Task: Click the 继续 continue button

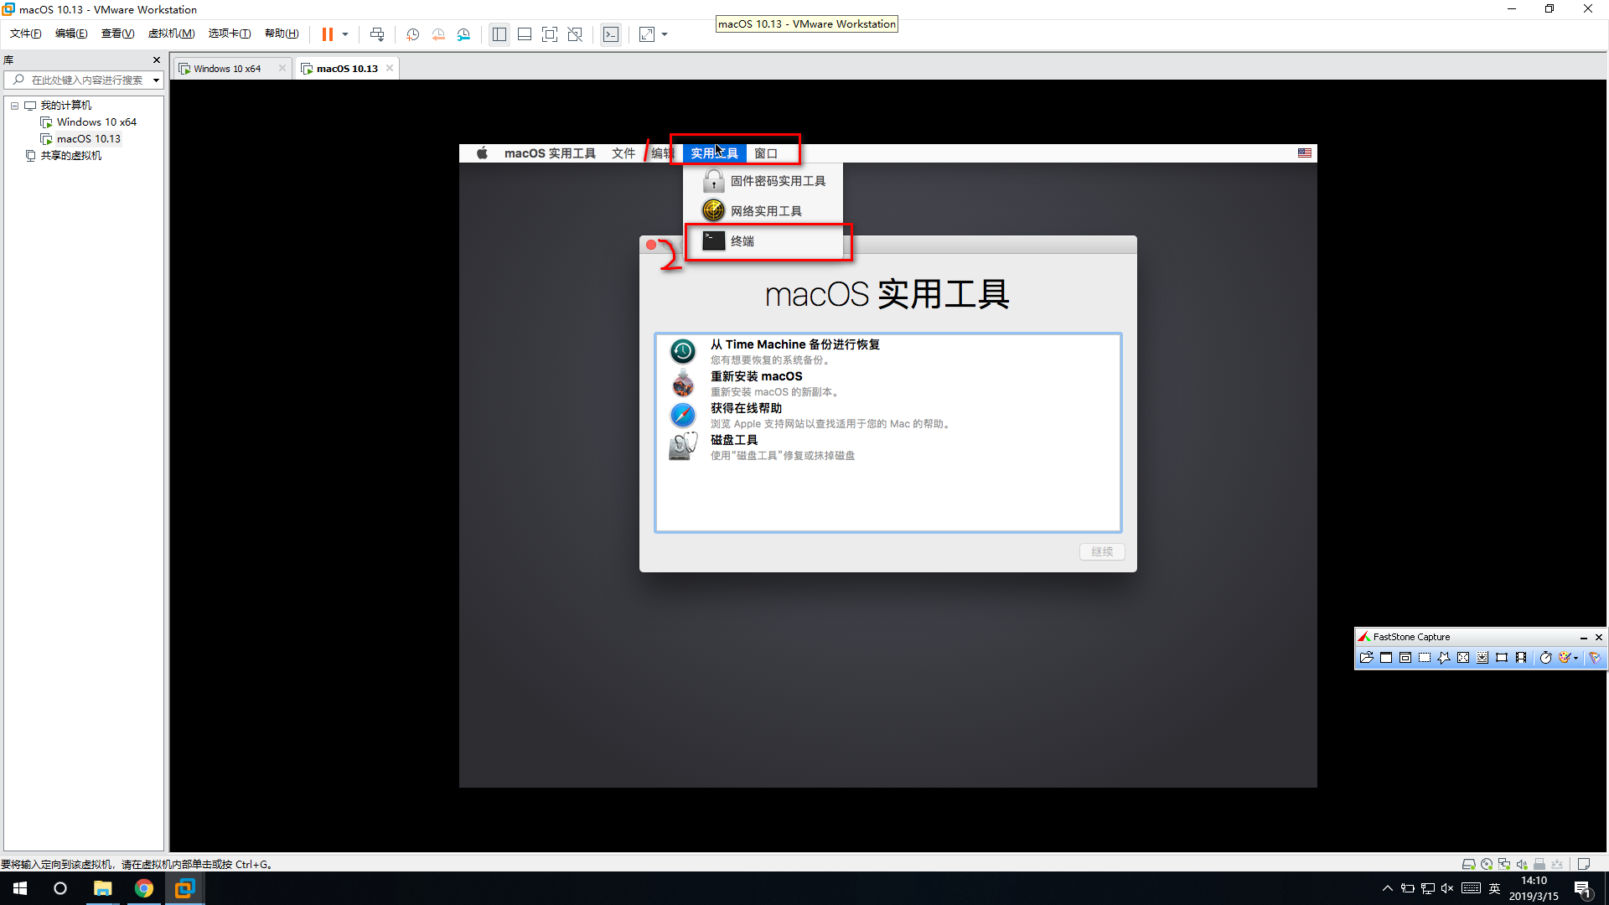Action: click(x=1102, y=551)
